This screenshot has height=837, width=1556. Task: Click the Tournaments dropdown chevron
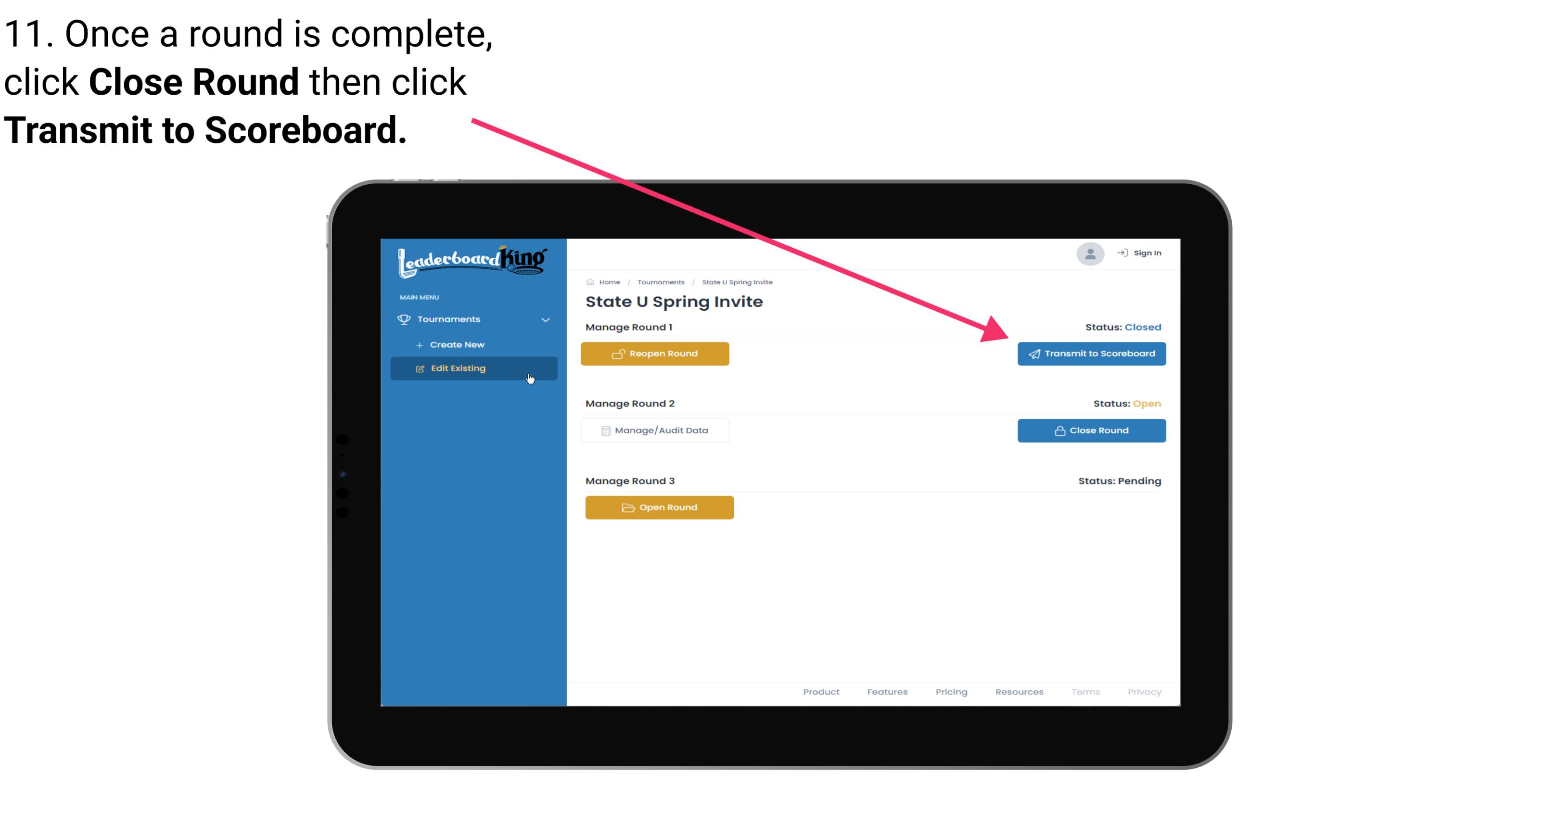tap(546, 319)
